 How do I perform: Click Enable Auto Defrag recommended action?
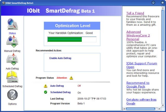[60, 58]
